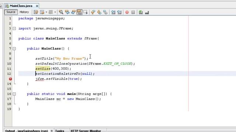Image resolution: width=236 pixels, height=132 pixels.
Task: Click "new MainClass();" on line 17
Action: click(x=84, y=99)
